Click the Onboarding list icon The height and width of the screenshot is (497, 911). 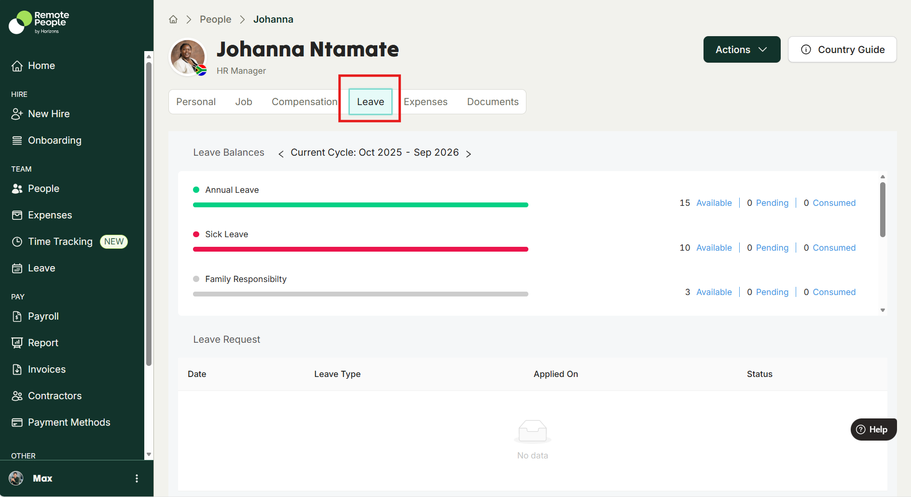click(x=17, y=141)
